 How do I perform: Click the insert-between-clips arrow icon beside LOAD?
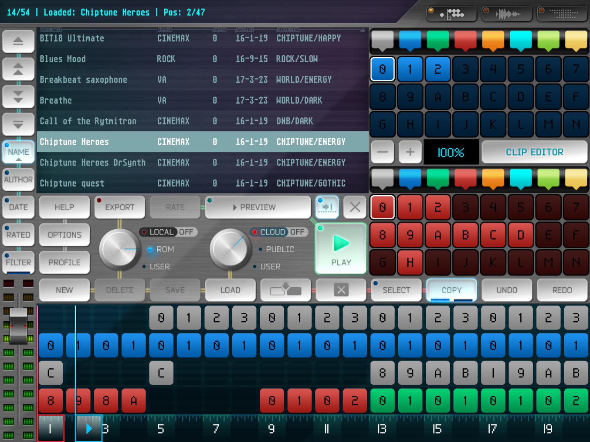[286, 290]
